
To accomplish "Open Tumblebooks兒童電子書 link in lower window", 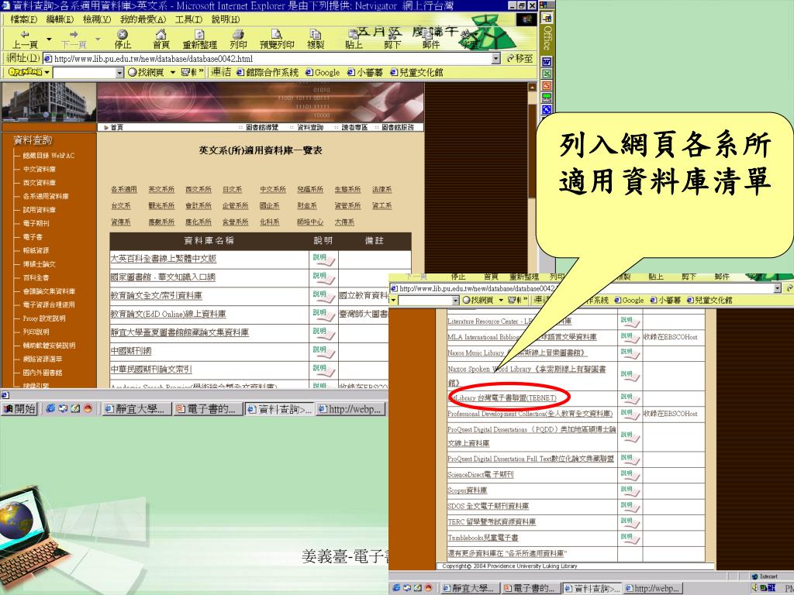I will (482, 538).
